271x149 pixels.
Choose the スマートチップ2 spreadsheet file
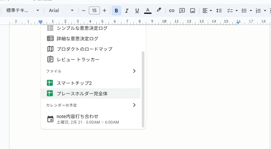[91, 83]
